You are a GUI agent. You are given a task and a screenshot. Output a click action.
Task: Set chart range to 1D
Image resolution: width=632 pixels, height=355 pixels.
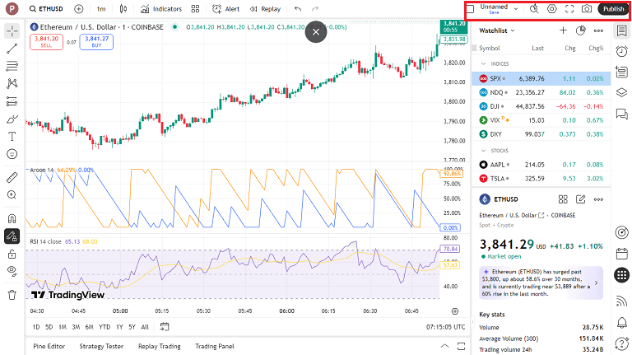[36, 327]
